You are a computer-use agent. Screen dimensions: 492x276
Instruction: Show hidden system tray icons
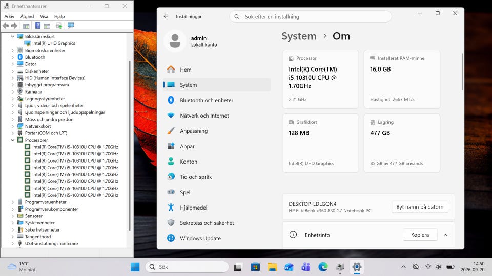tap(403, 267)
